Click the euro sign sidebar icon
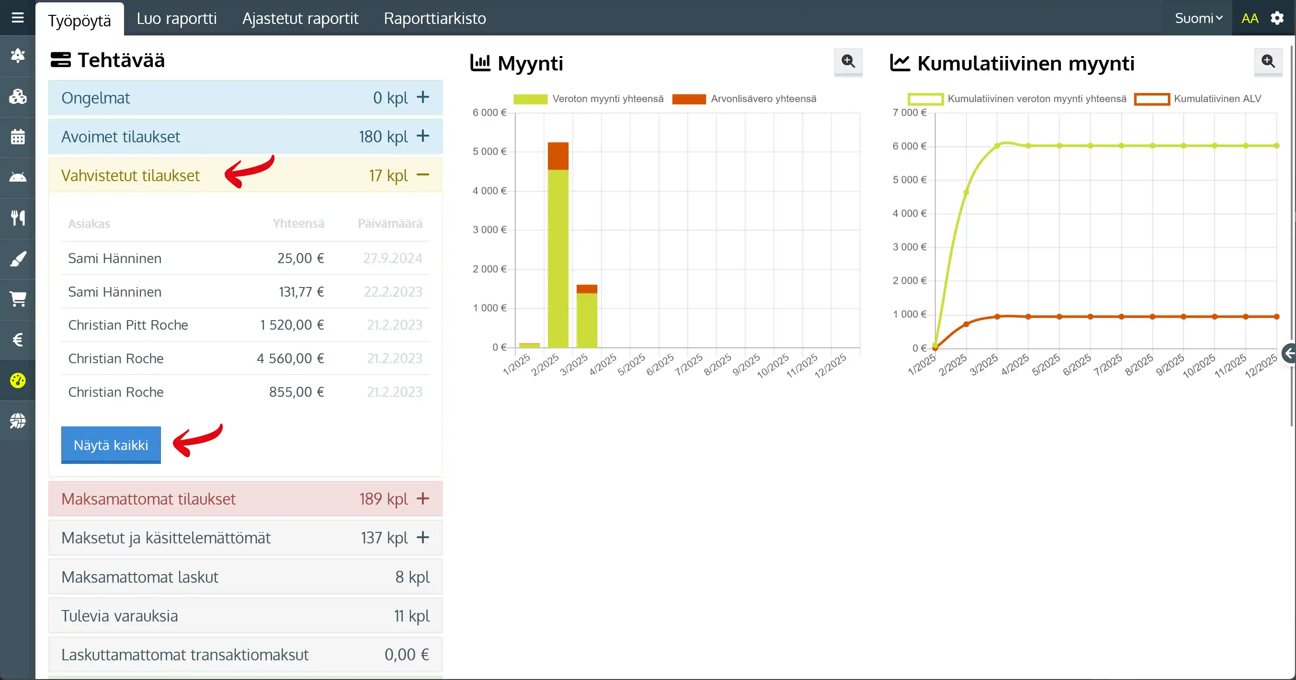Image resolution: width=1296 pixels, height=680 pixels. tap(18, 340)
